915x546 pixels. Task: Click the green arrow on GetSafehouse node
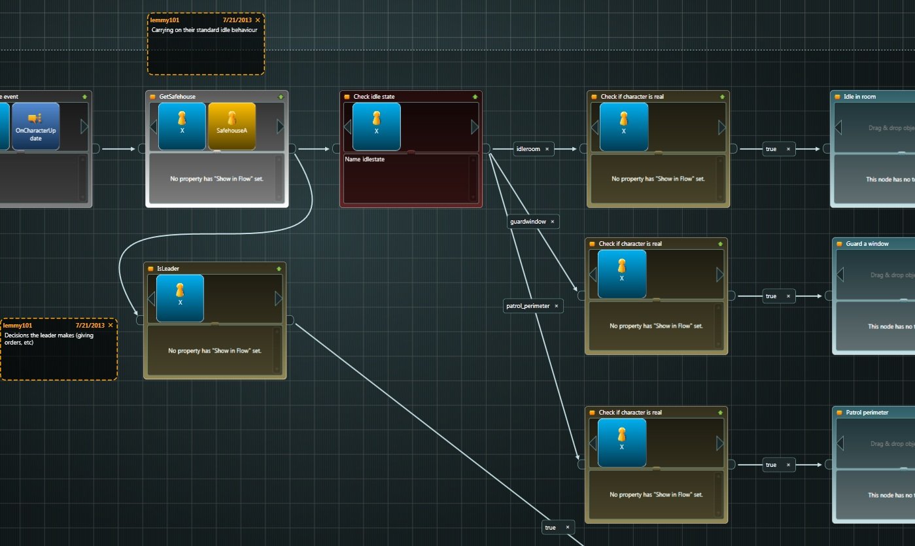281,96
